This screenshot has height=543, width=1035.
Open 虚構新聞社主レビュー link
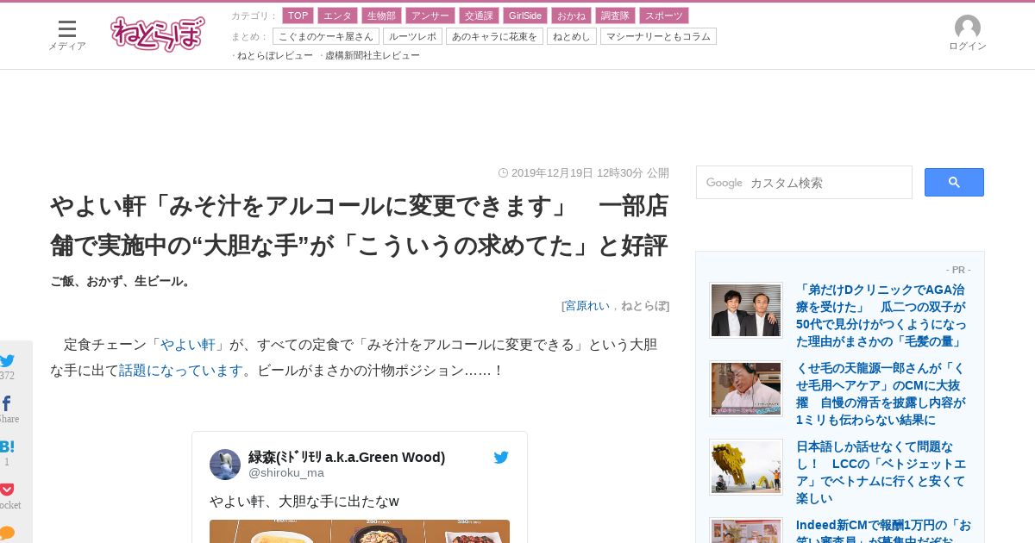pyautogui.click(x=373, y=55)
